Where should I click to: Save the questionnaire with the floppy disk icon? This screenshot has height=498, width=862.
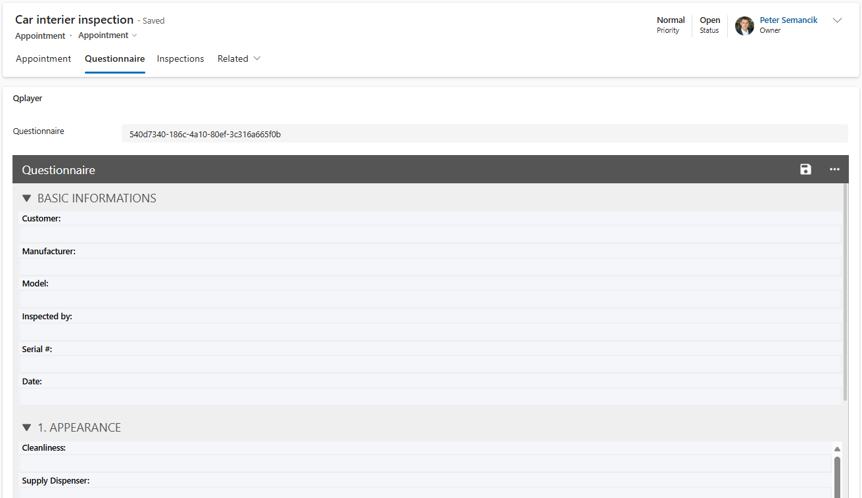805,170
